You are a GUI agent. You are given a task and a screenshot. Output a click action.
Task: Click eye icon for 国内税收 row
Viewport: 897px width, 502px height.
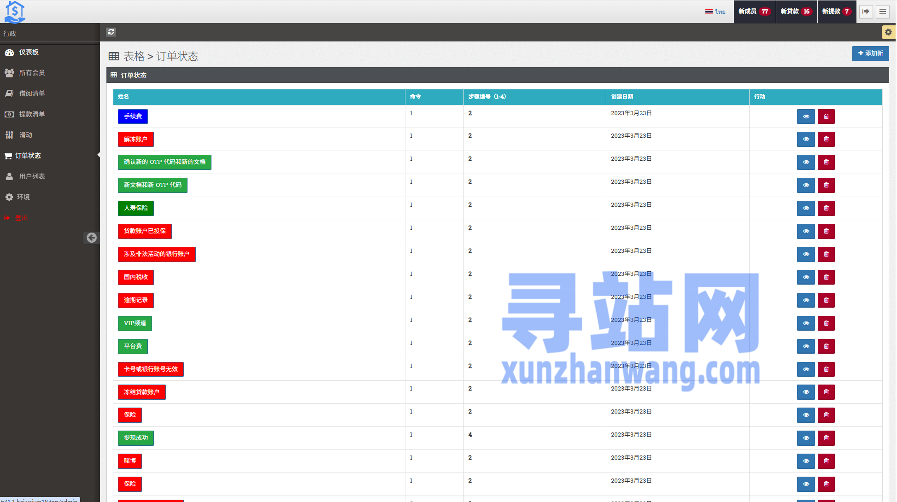[806, 277]
